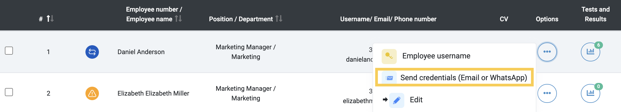The width and height of the screenshot is (621, 112).
Task: Click the blue sync icon for Daniel Anderson
Action: point(92,52)
